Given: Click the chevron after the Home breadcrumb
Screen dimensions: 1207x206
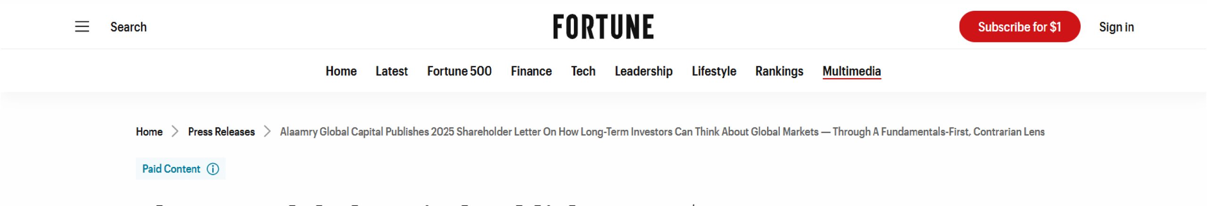Looking at the screenshot, I should pos(175,132).
